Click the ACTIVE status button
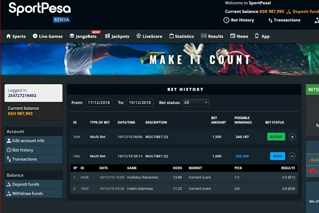Viewport: 319px width, 213px height. 276,137
